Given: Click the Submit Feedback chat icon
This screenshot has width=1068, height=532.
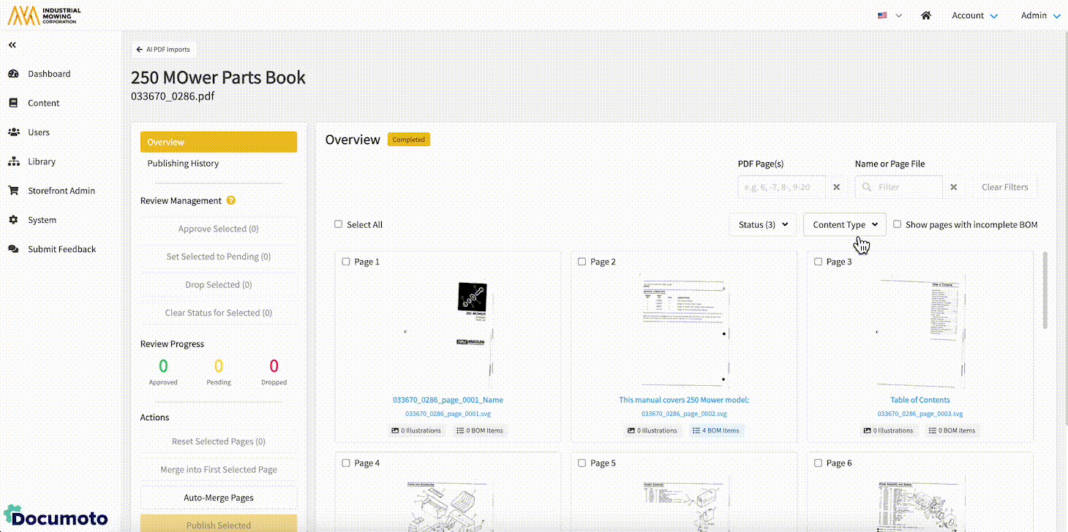Looking at the screenshot, I should point(13,249).
